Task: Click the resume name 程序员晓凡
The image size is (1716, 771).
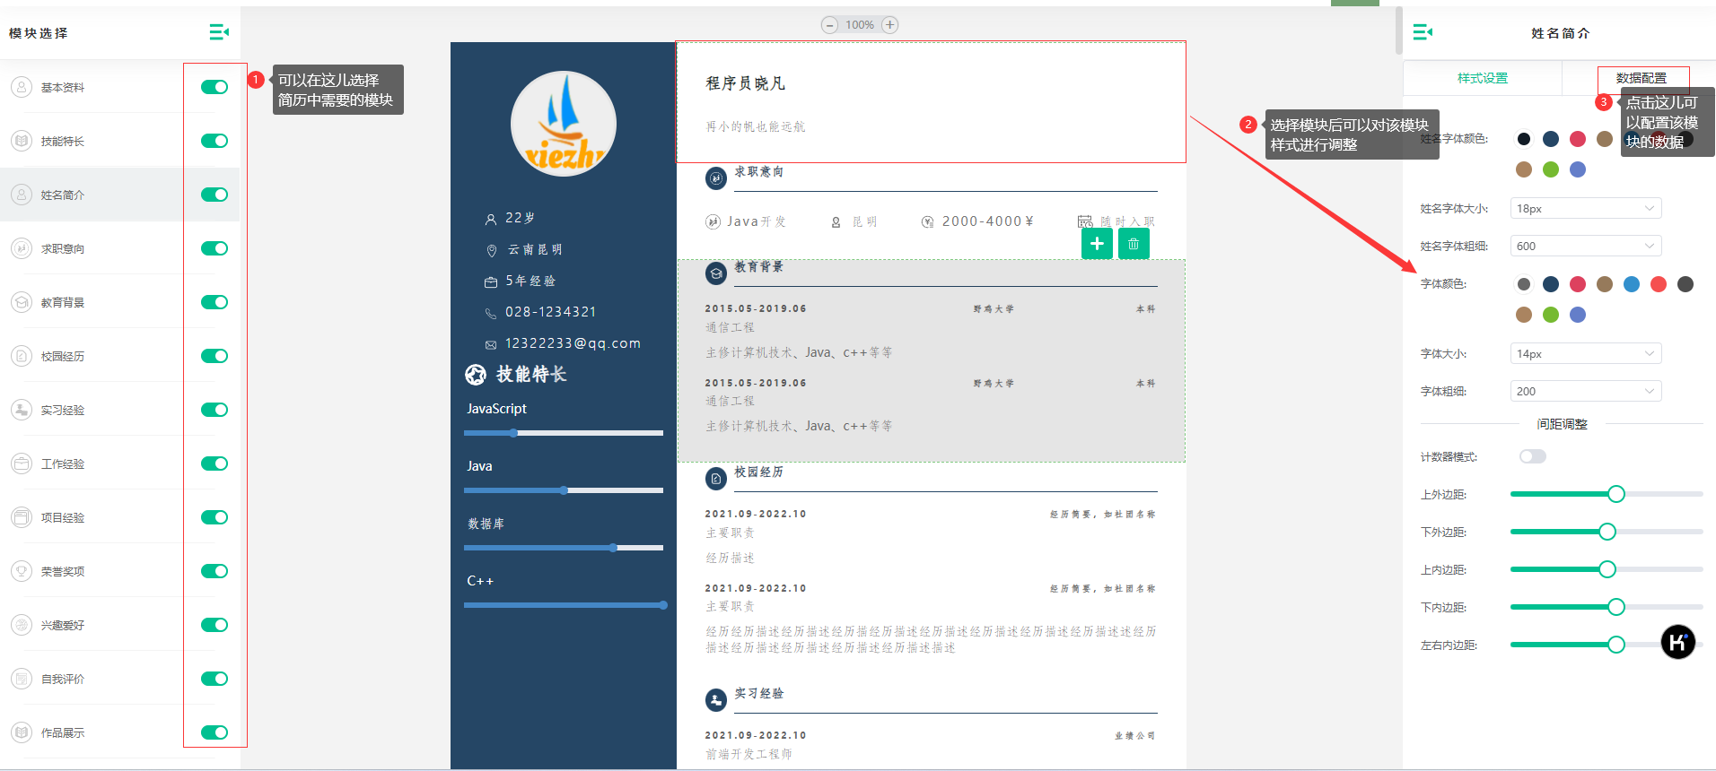Action: 745,83
